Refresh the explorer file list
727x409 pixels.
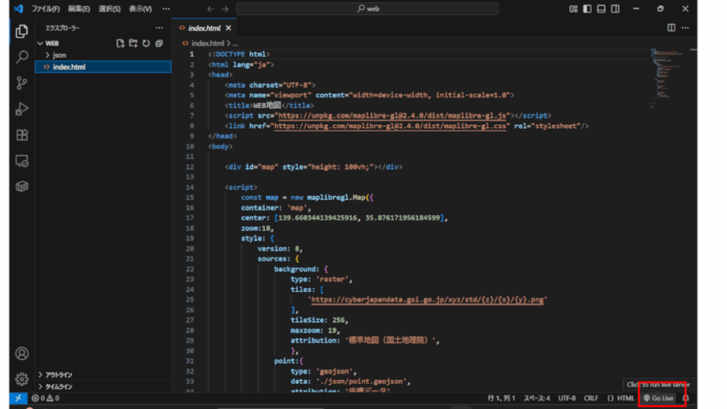tap(146, 43)
